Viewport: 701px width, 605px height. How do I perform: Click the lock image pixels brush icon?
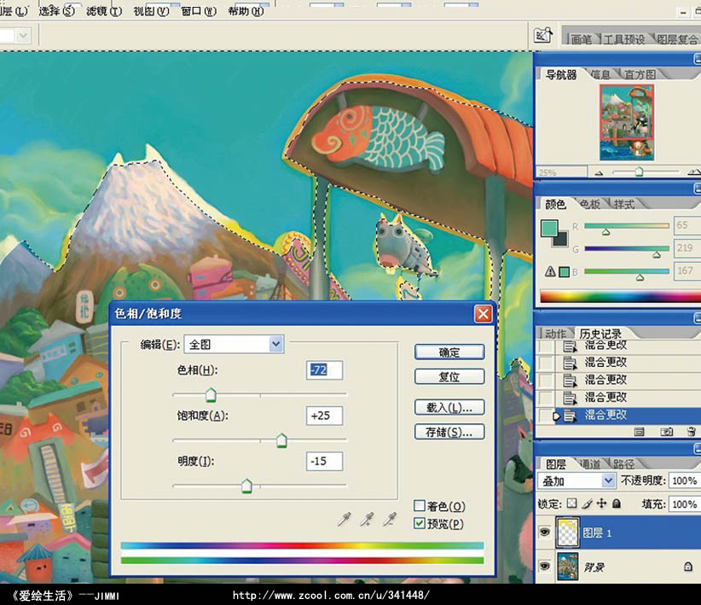587,503
